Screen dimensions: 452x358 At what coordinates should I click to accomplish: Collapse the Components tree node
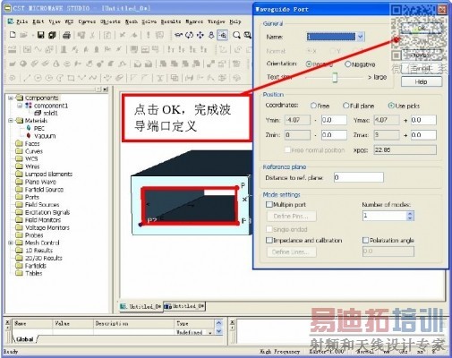[x=11, y=98]
